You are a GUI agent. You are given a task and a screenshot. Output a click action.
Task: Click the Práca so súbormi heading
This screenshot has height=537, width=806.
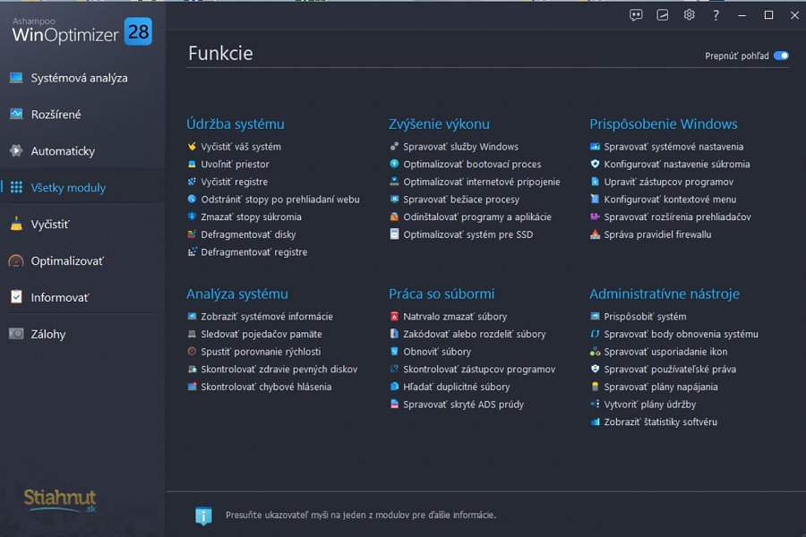pyautogui.click(x=442, y=294)
